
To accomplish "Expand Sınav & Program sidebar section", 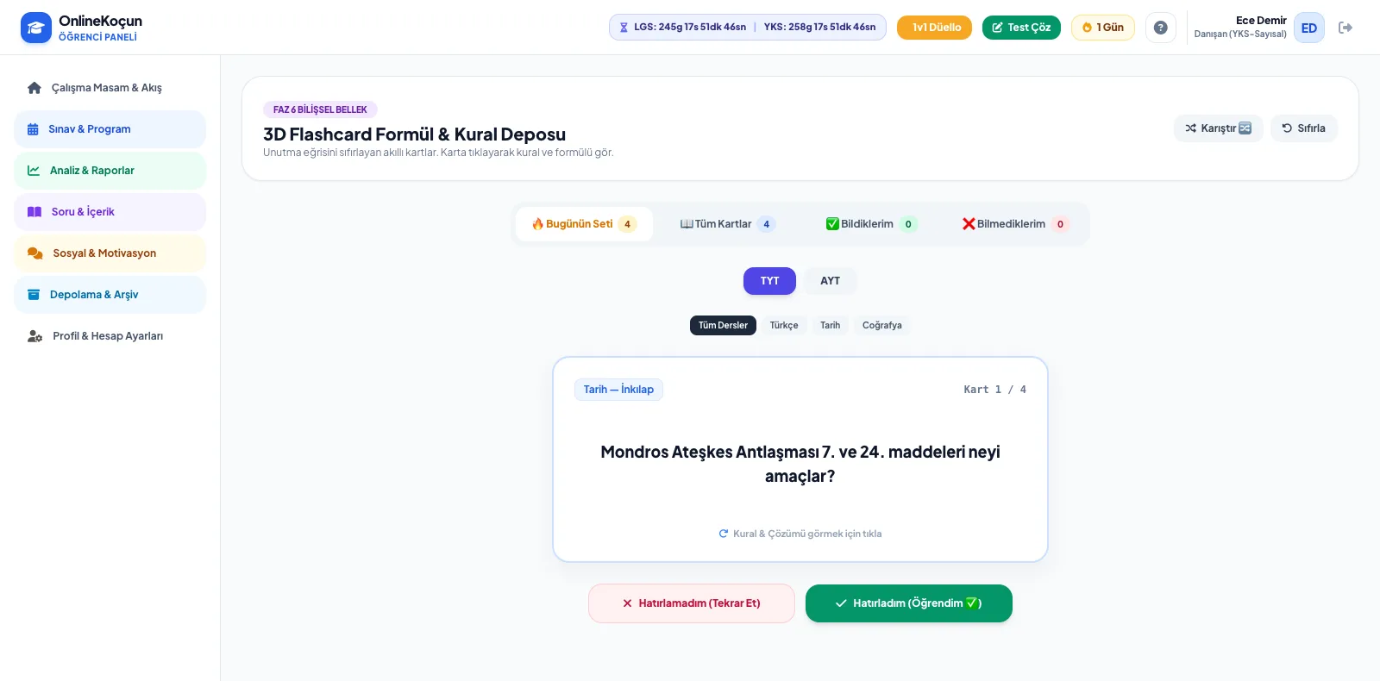I will click(110, 129).
